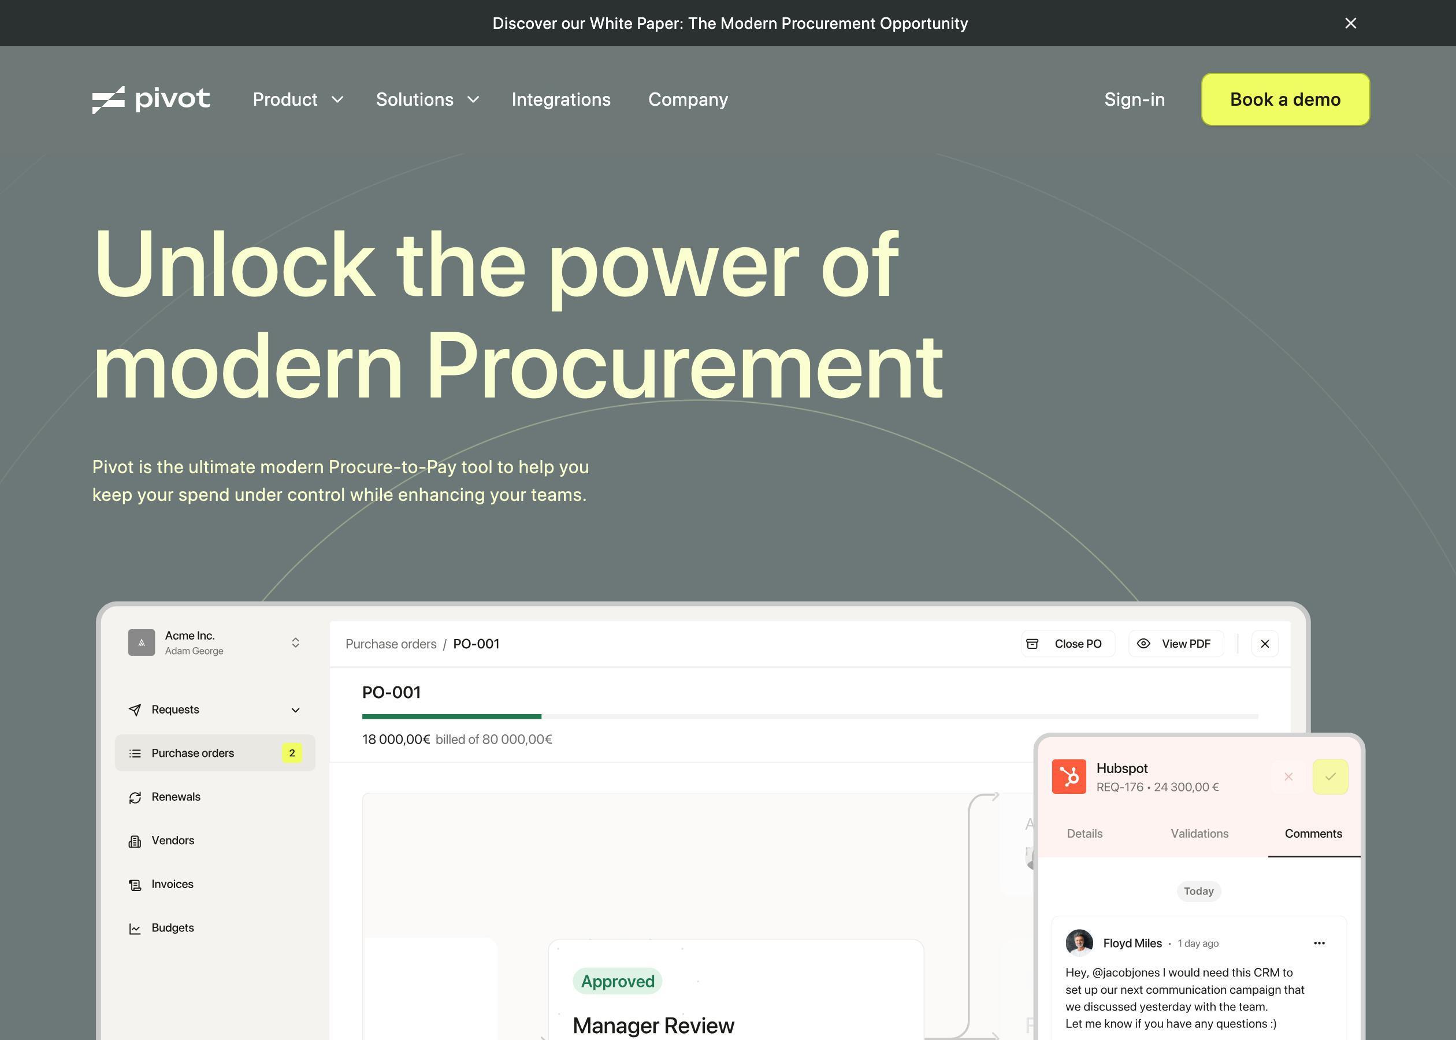Click the Sign-in link

tap(1134, 99)
